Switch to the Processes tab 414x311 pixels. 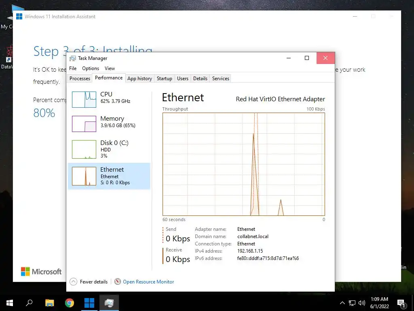tap(80, 79)
